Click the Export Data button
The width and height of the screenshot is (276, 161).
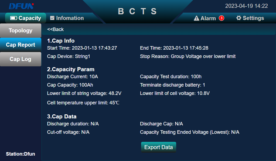[x=158, y=147]
